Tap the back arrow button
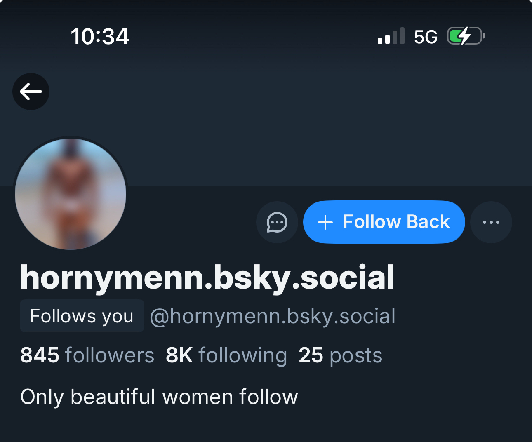The height and width of the screenshot is (442, 532). pos(31,92)
